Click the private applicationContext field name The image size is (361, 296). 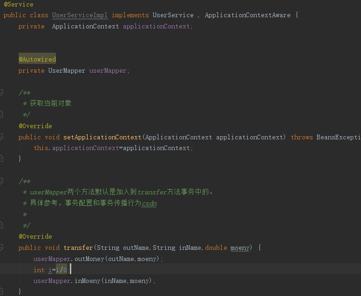point(157,26)
